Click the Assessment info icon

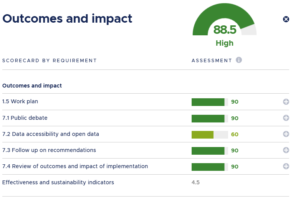[x=239, y=60]
